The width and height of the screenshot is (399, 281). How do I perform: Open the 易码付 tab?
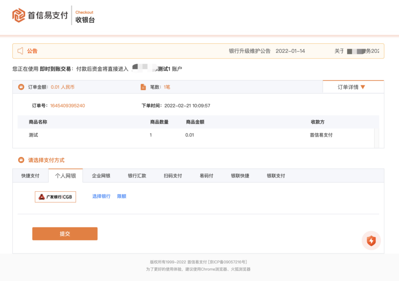(x=206, y=176)
